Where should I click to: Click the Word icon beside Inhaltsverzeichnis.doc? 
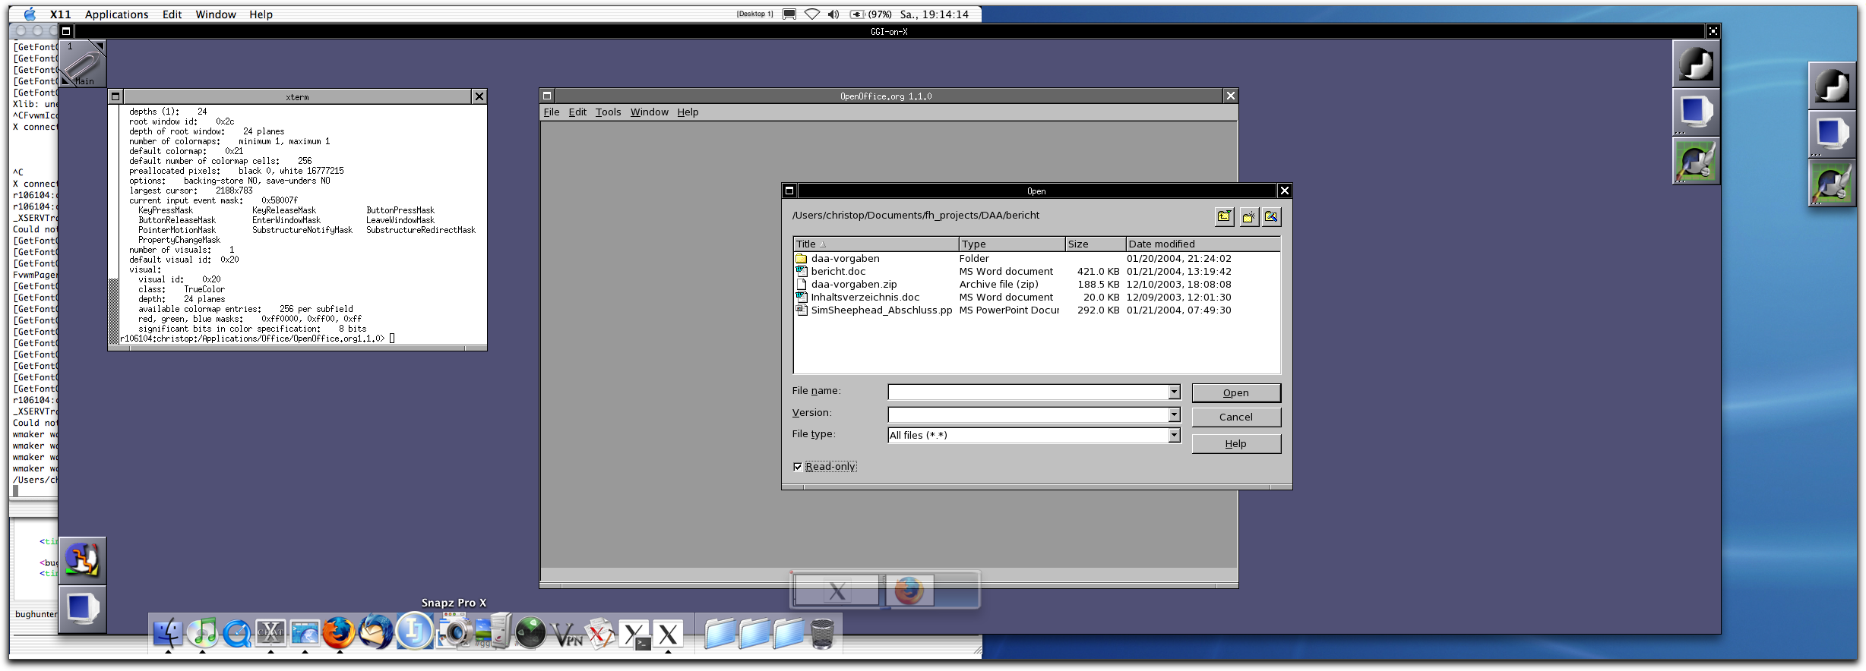(801, 297)
